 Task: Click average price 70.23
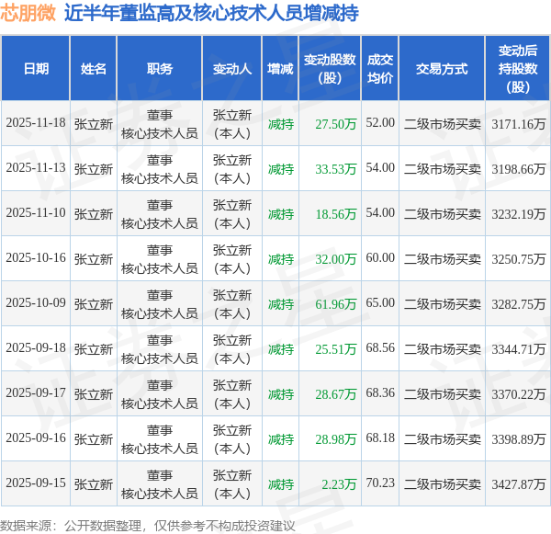[380, 483]
